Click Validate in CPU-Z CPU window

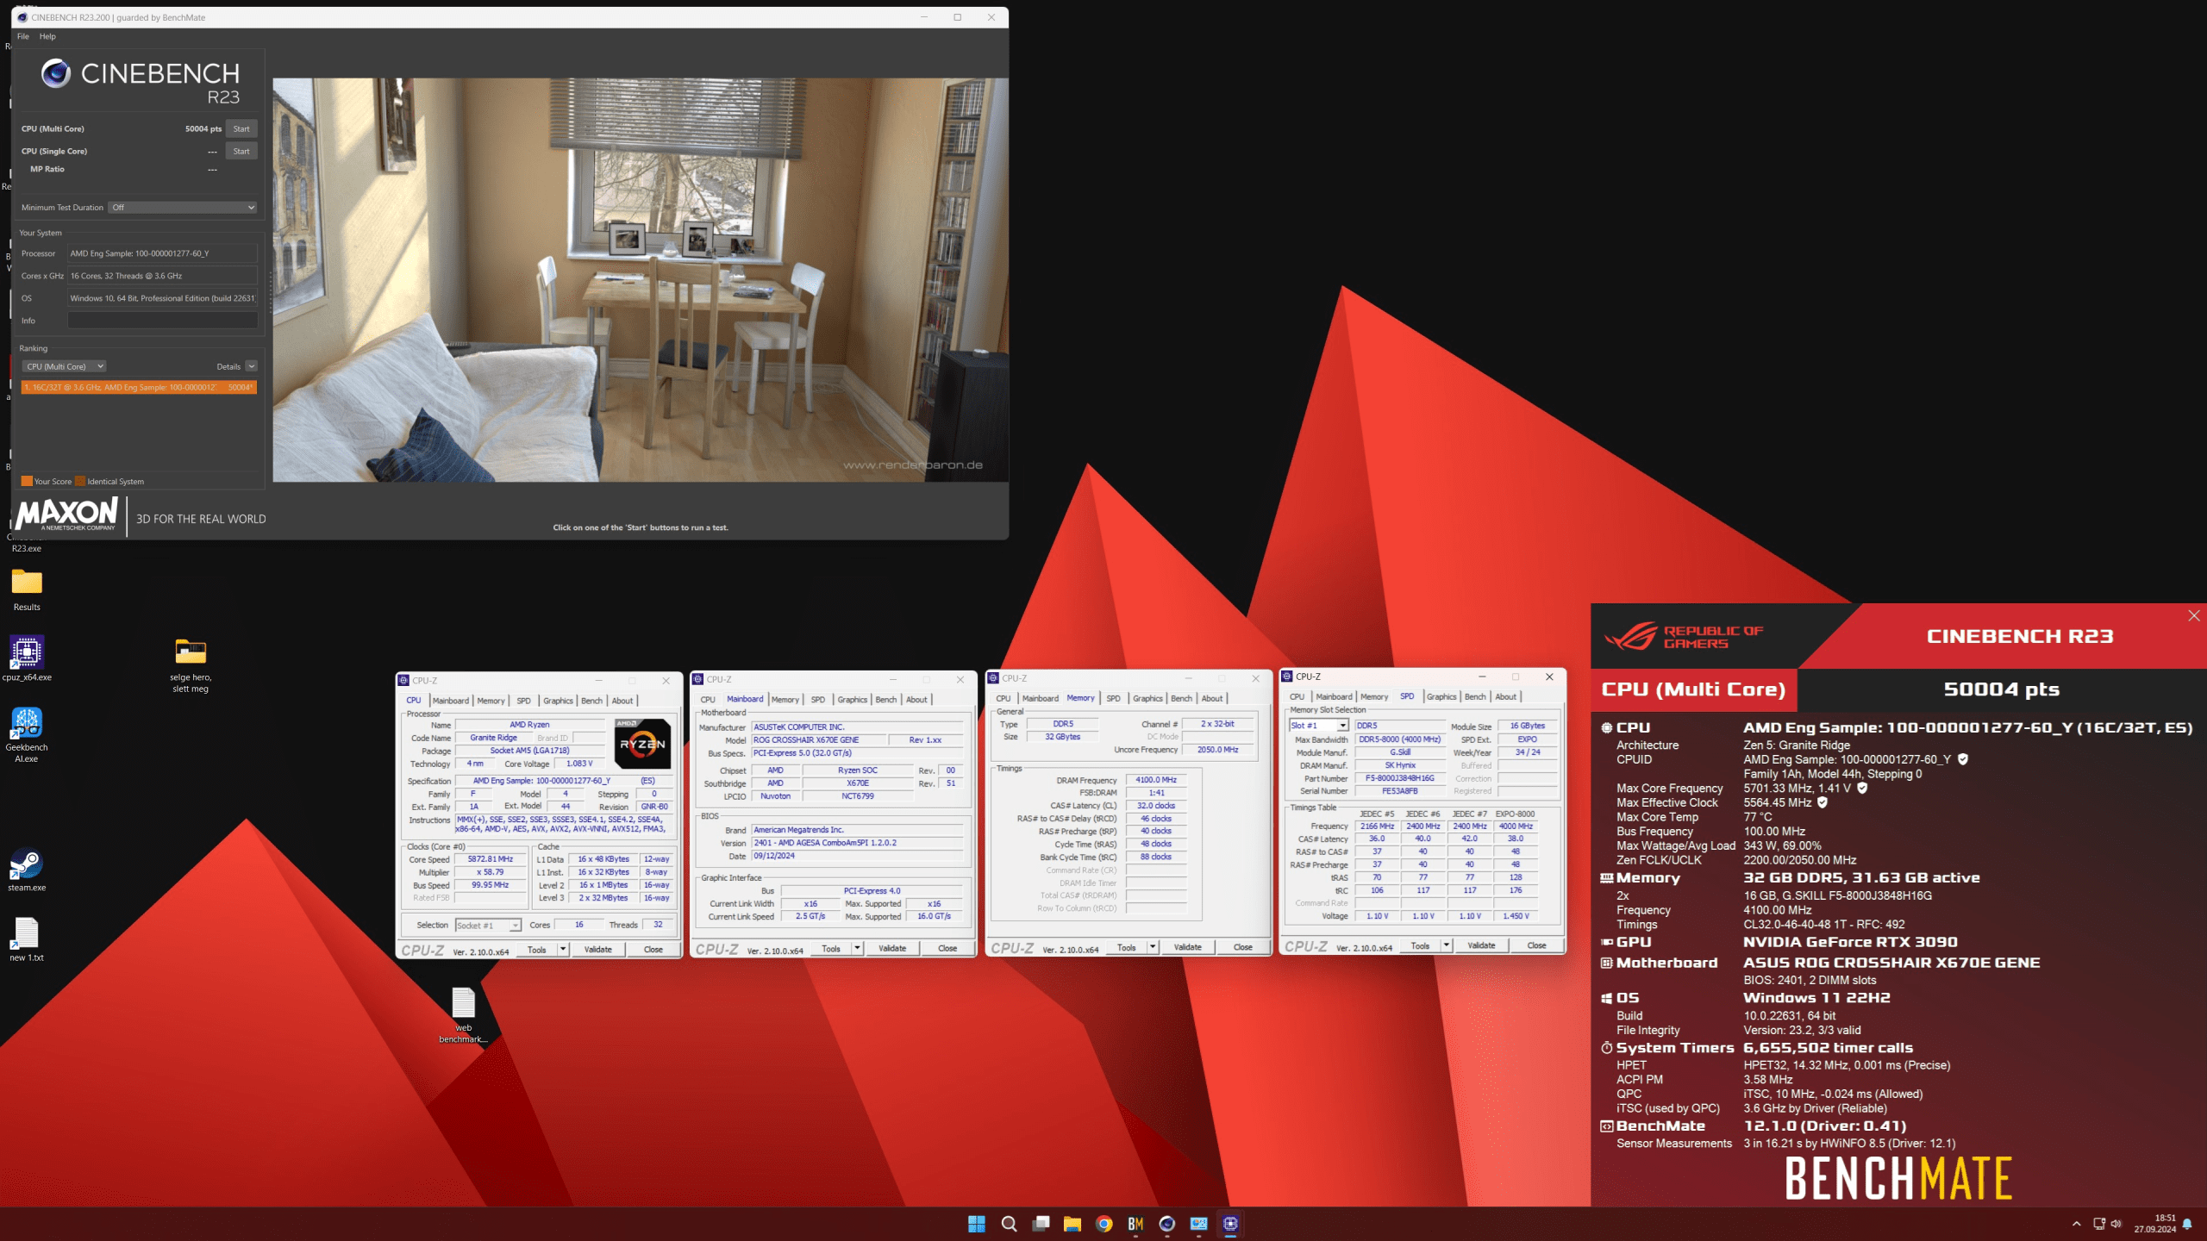(x=598, y=950)
